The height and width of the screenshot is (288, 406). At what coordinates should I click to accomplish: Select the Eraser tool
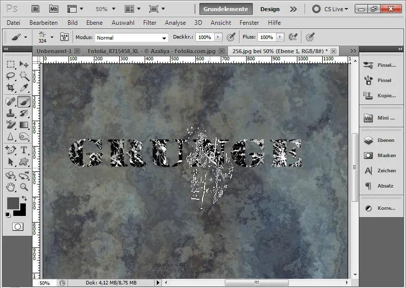click(x=11, y=125)
